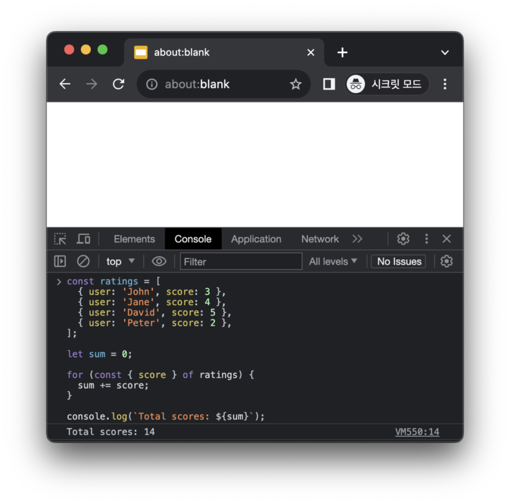Switch to the Elements panel
The width and height of the screenshot is (510, 504).
(134, 239)
